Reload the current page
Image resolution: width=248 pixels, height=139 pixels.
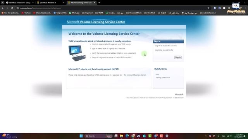tap(12, 8)
